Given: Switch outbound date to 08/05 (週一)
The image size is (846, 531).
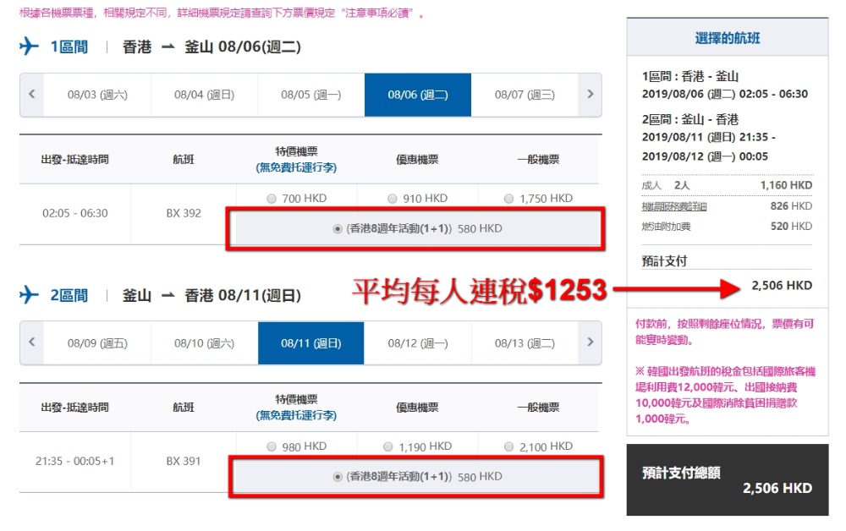Looking at the screenshot, I should [x=310, y=95].
